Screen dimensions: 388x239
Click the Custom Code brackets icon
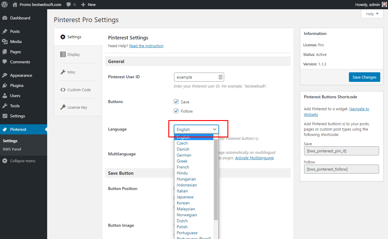point(63,90)
